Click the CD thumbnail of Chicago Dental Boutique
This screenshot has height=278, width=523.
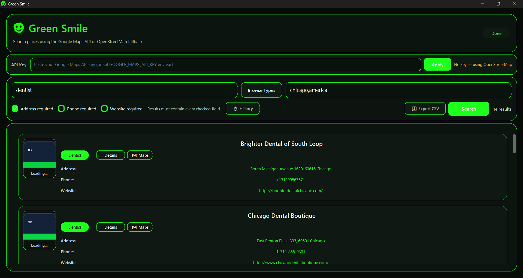point(40,230)
